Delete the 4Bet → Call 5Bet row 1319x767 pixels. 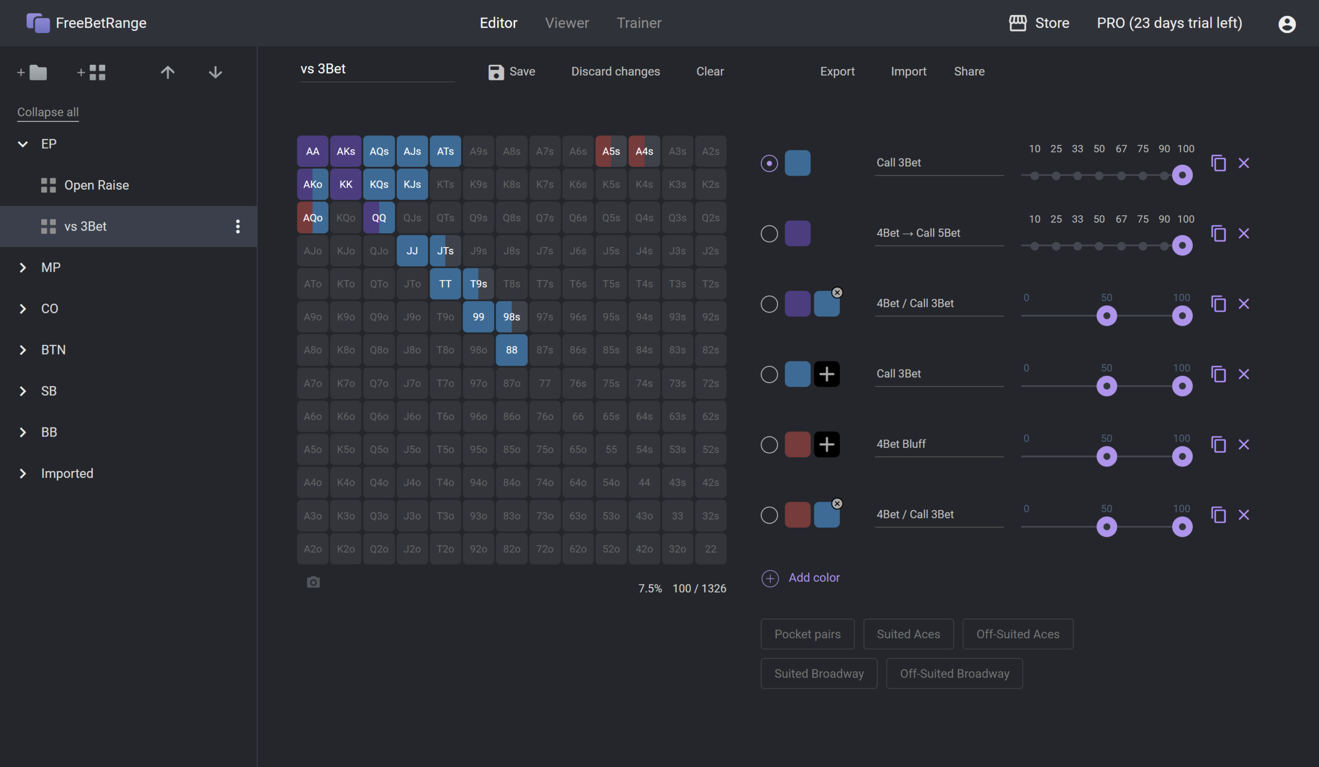tap(1244, 233)
